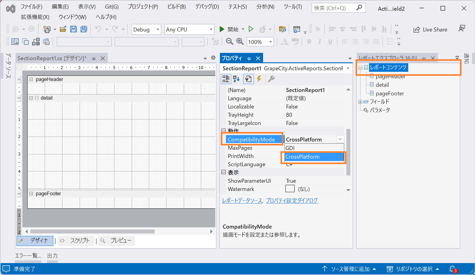
Task: Open the ファイル(F) menu
Action: click(x=32, y=6)
